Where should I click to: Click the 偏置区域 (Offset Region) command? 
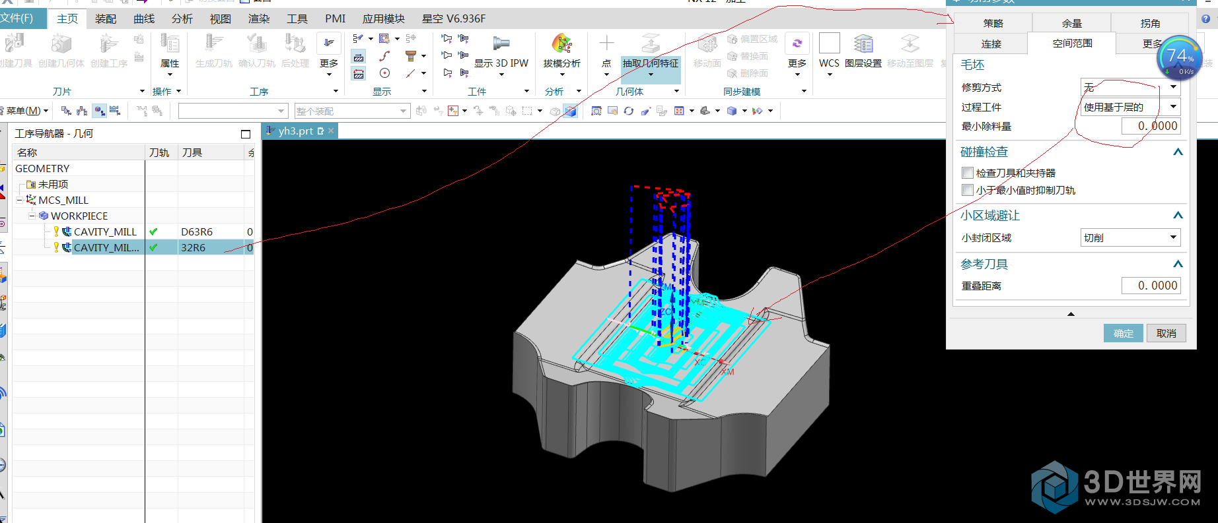point(752,39)
